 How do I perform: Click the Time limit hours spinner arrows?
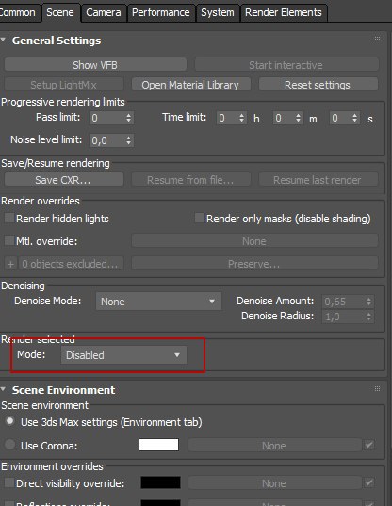(241, 118)
